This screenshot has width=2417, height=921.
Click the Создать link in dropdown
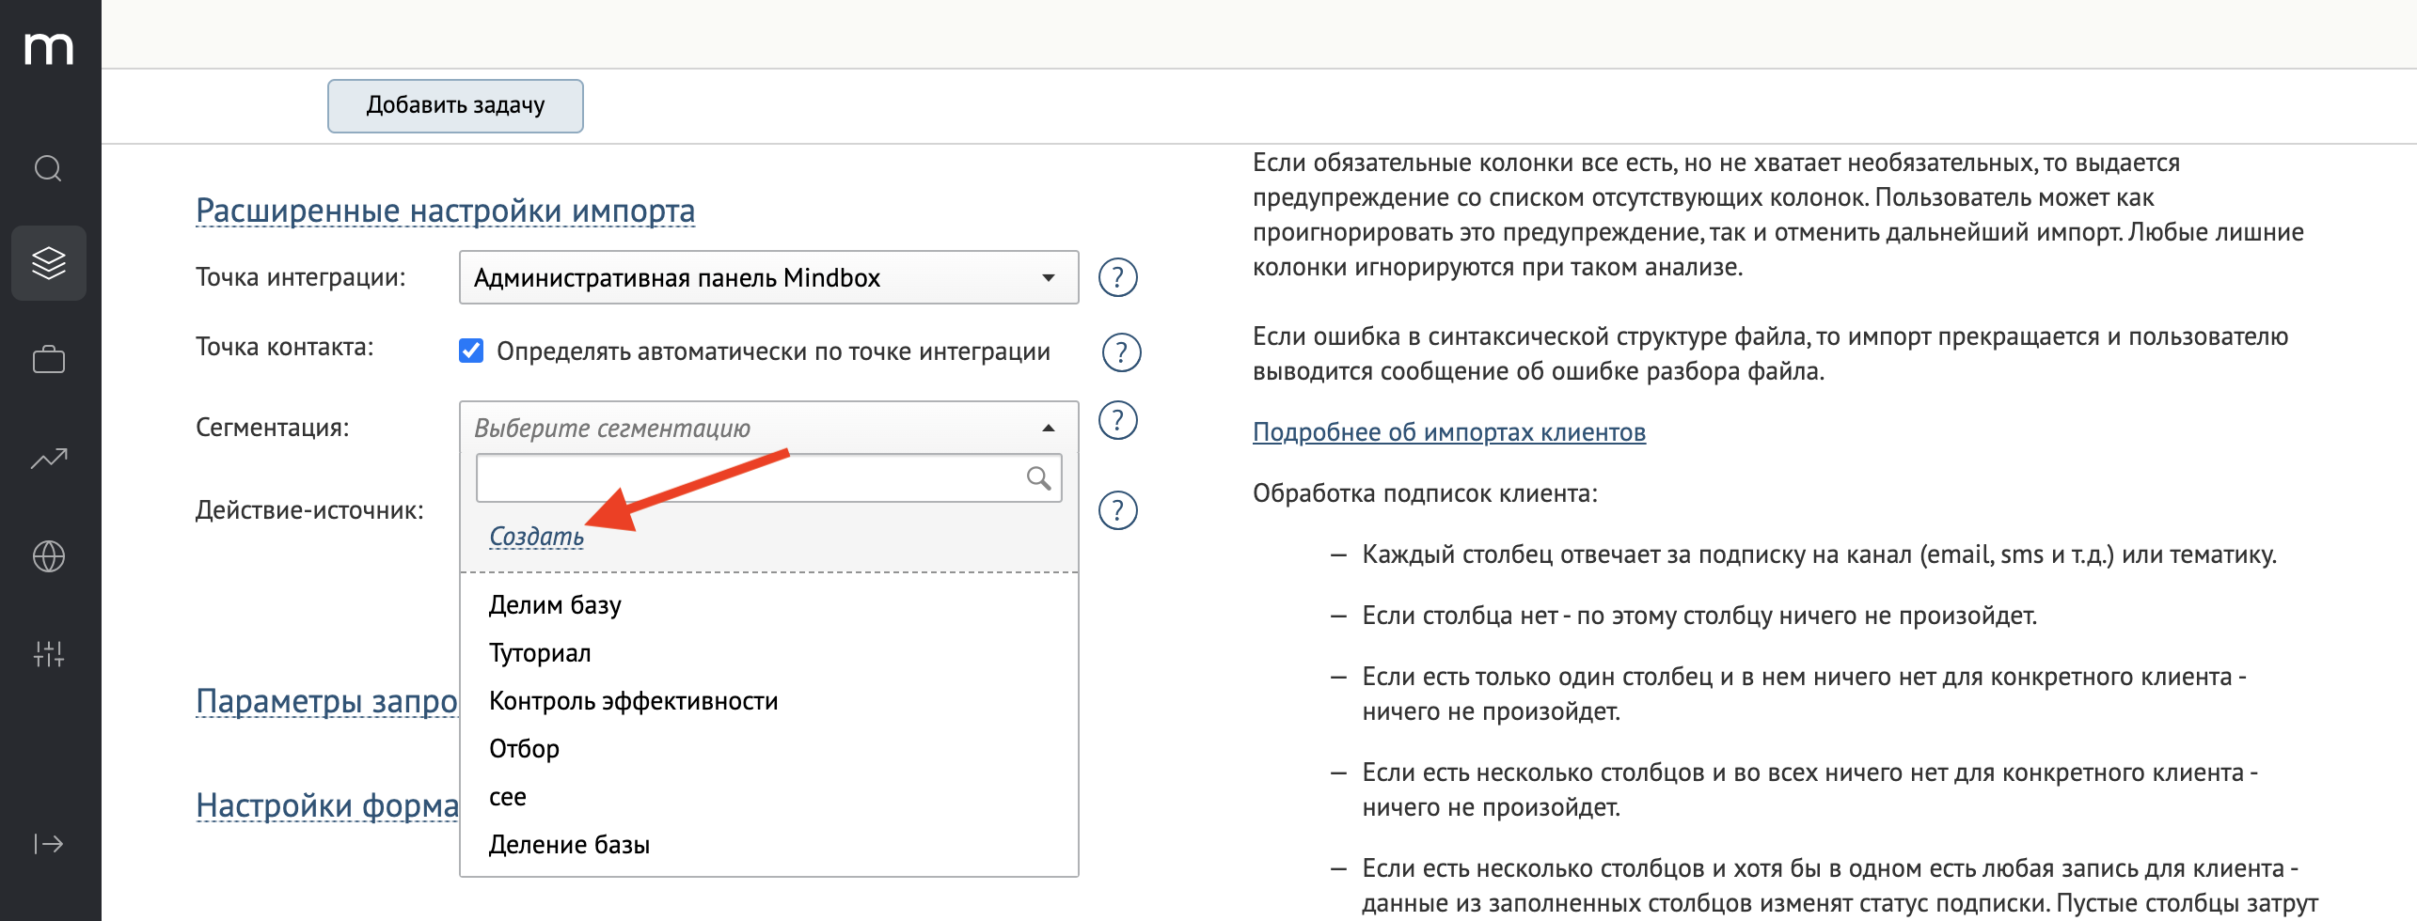536,537
